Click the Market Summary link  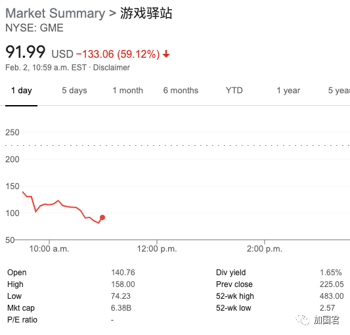click(x=55, y=13)
